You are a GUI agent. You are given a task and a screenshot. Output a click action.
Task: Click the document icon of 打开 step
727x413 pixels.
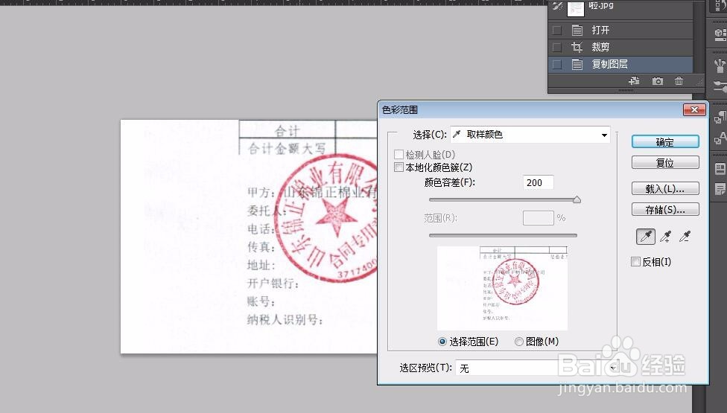click(x=577, y=30)
